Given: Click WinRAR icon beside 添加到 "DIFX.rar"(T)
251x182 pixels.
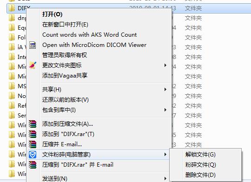Looking at the screenshot, I should coord(33,134).
